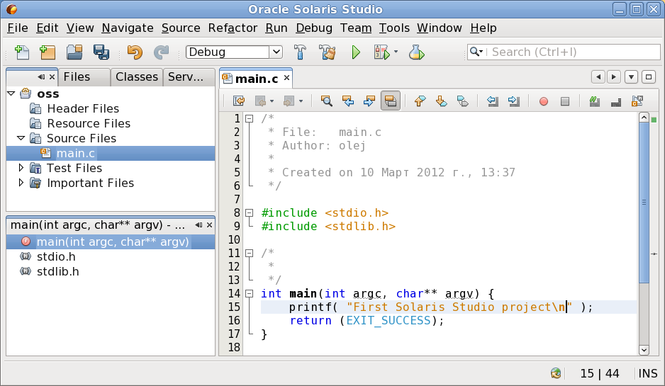Run the project with green arrow
Image resolution: width=665 pixels, height=386 pixels.
pyautogui.click(x=356, y=52)
